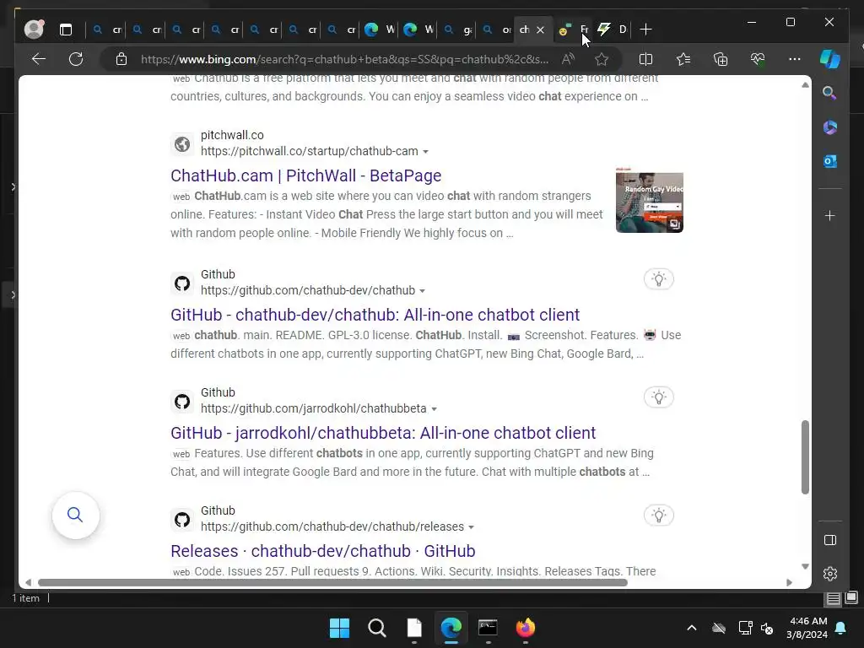This screenshot has width=864, height=648.
Task: Switch to details view in background File Explorer
Action: pos(833,598)
